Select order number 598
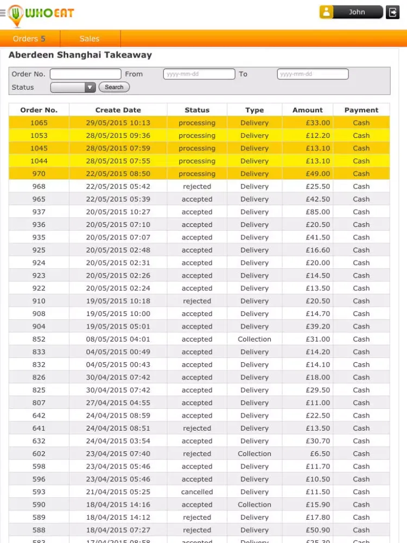The image size is (407, 543). (39, 466)
